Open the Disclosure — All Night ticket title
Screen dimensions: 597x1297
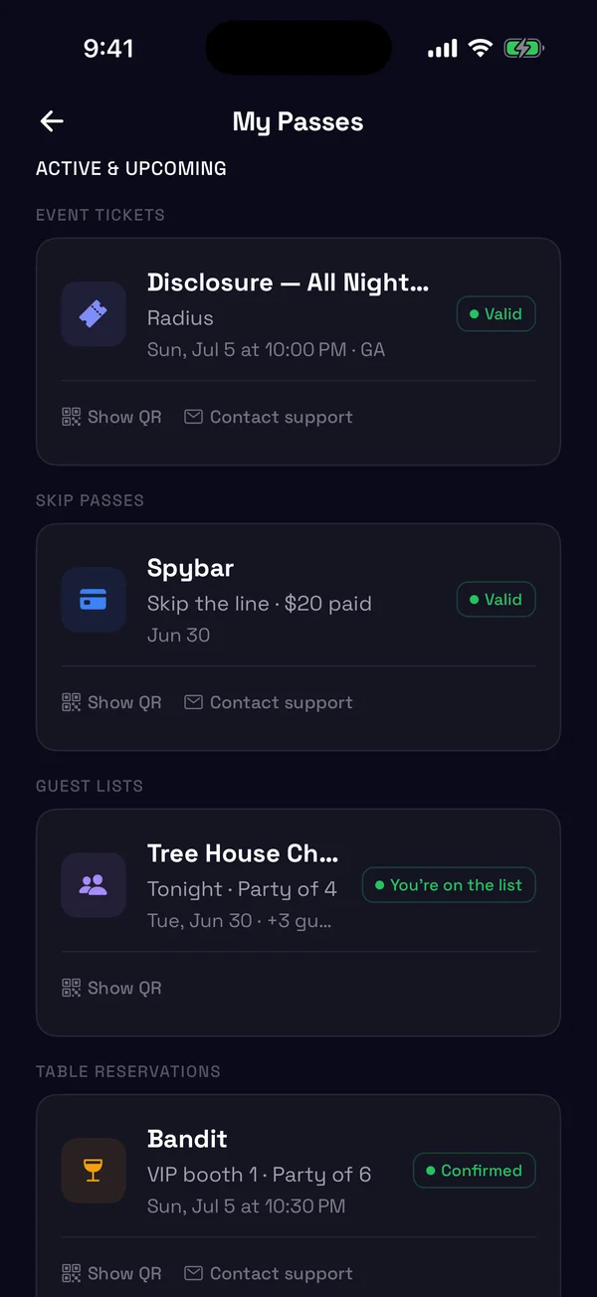289,282
